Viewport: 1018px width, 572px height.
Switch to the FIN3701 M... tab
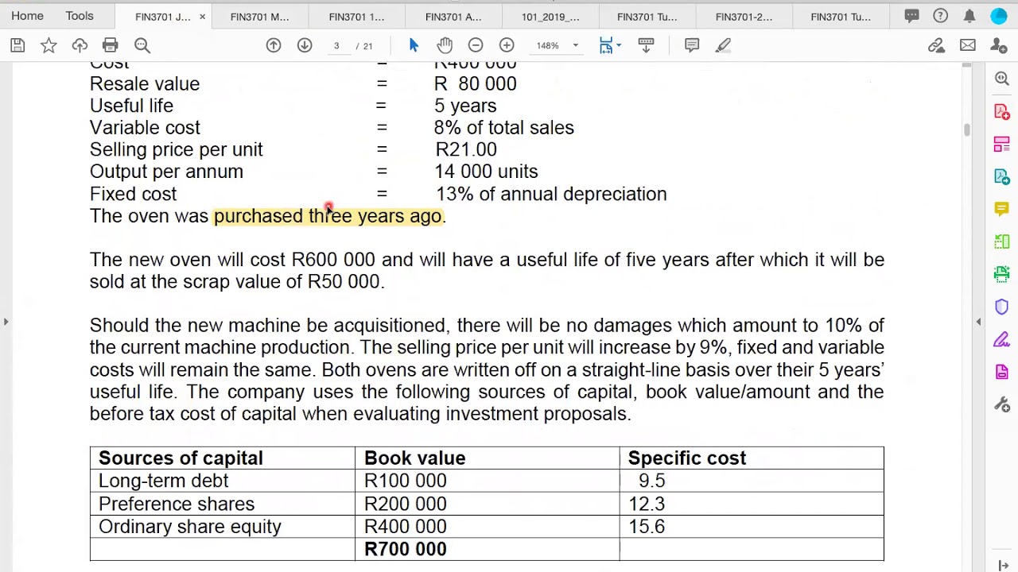point(259,17)
